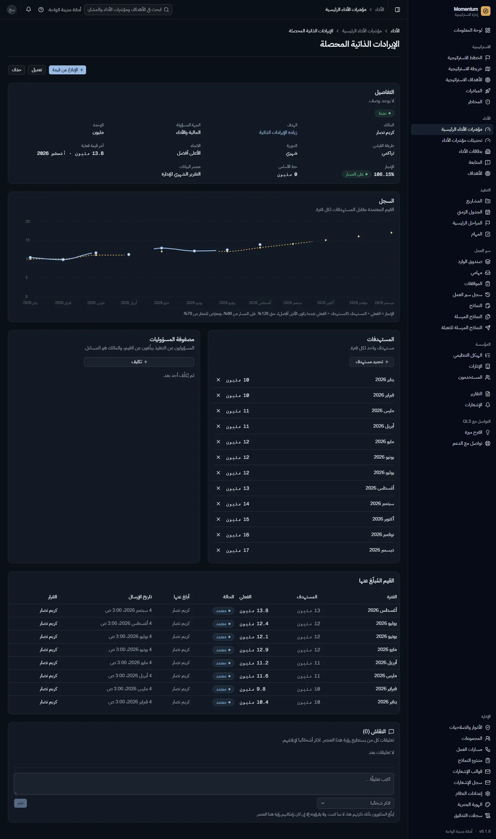
Task: Open تواصل مع الدعم support item
Action: [452, 443]
